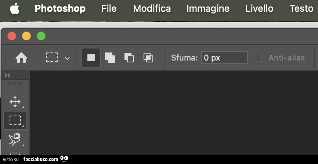
Task: Choose Add to selection mode icon
Action: click(110, 58)
